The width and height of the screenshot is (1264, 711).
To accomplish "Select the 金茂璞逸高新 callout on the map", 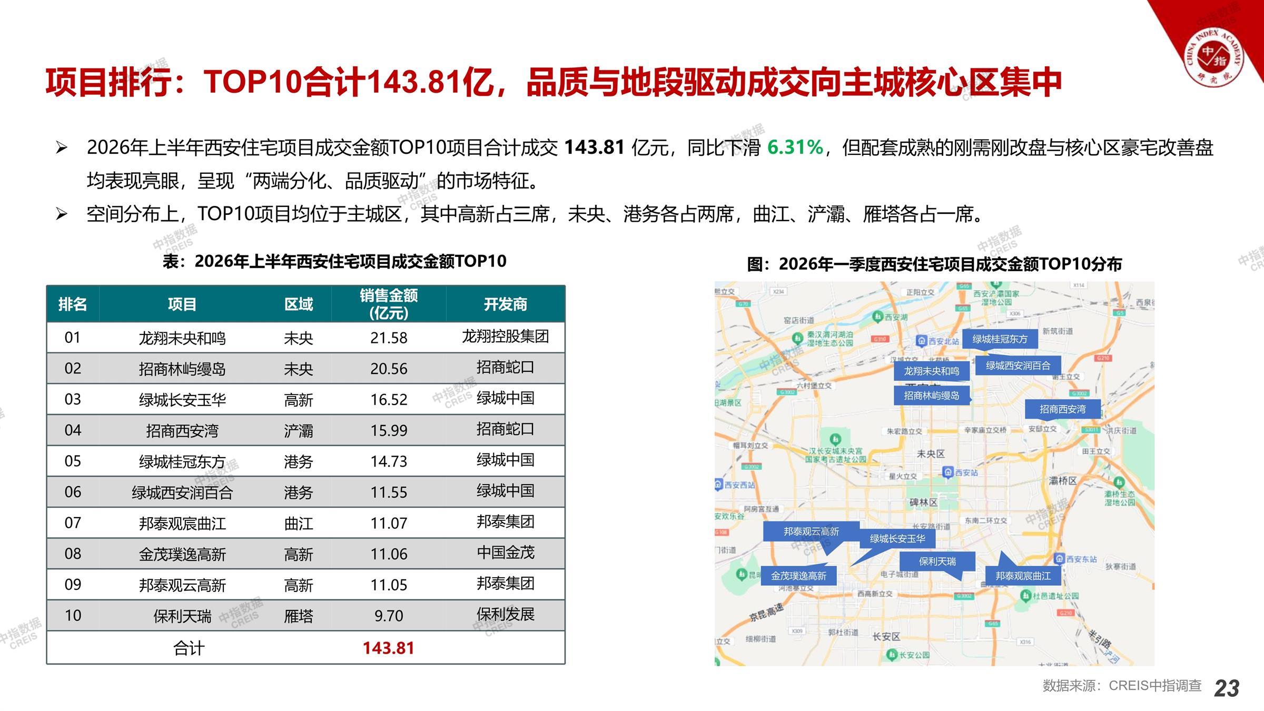I will [798, 576].
